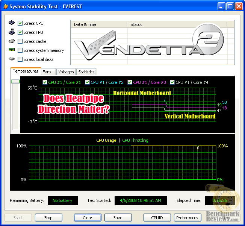This screenshot has height=226, width=245.
Task: Click the CPU Throttling legend label
Action: coord(135,140)
